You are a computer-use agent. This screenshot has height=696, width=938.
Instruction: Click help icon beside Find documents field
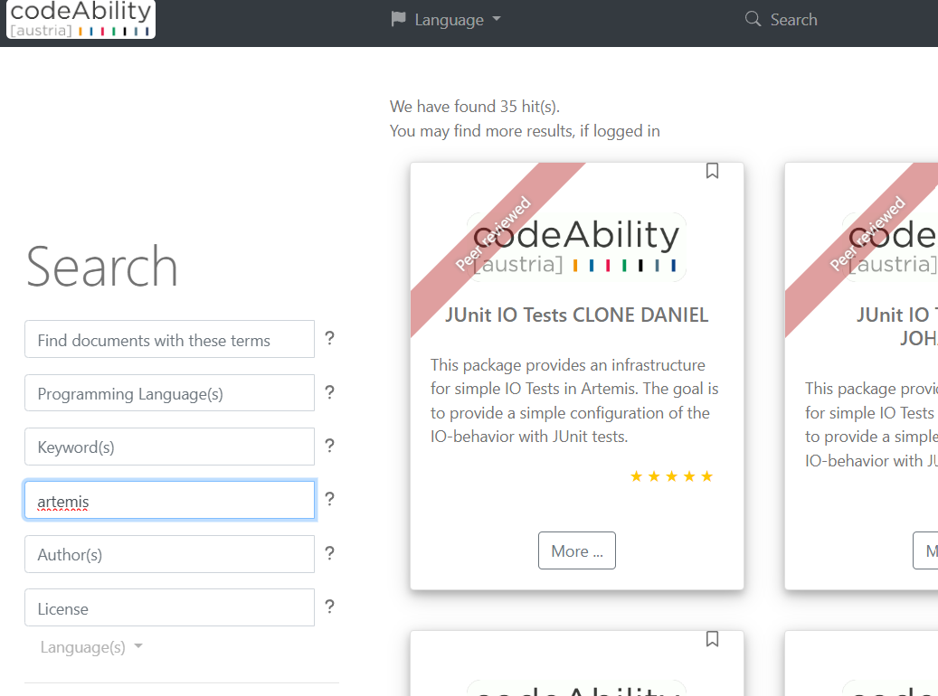pos(330,338)
